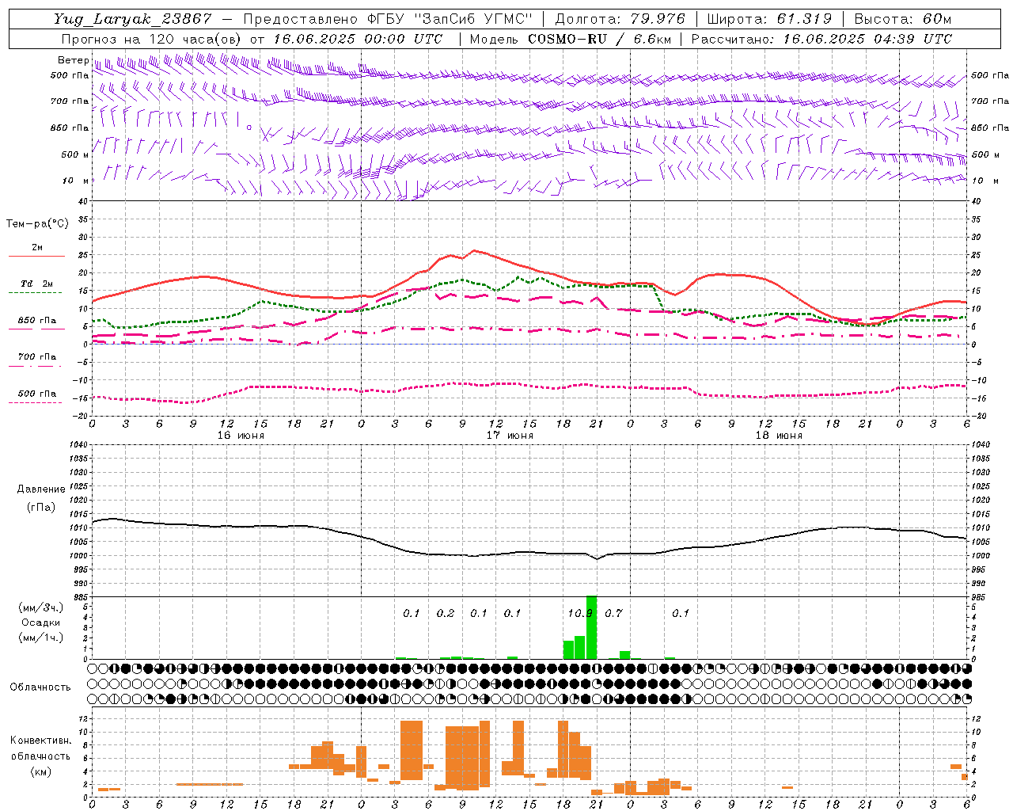Click the 16 июня date label
Screen dimensions: 1013x811
point(241,436)
